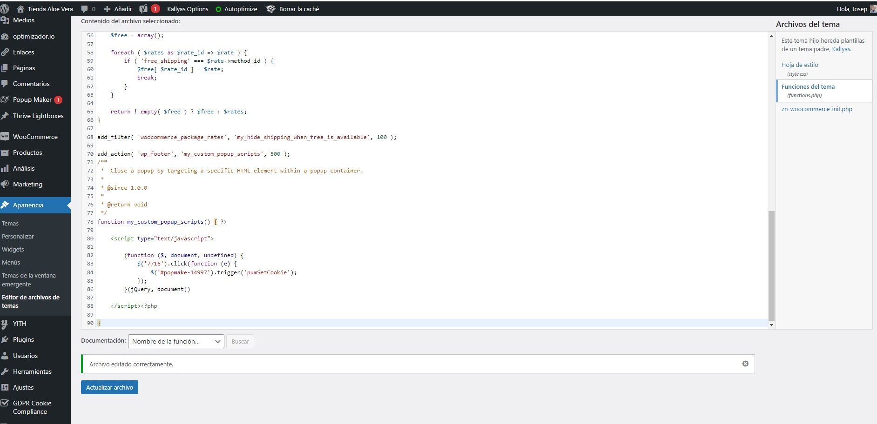Open the zn-woocommerce-init.php file

[x=817, y=109]
